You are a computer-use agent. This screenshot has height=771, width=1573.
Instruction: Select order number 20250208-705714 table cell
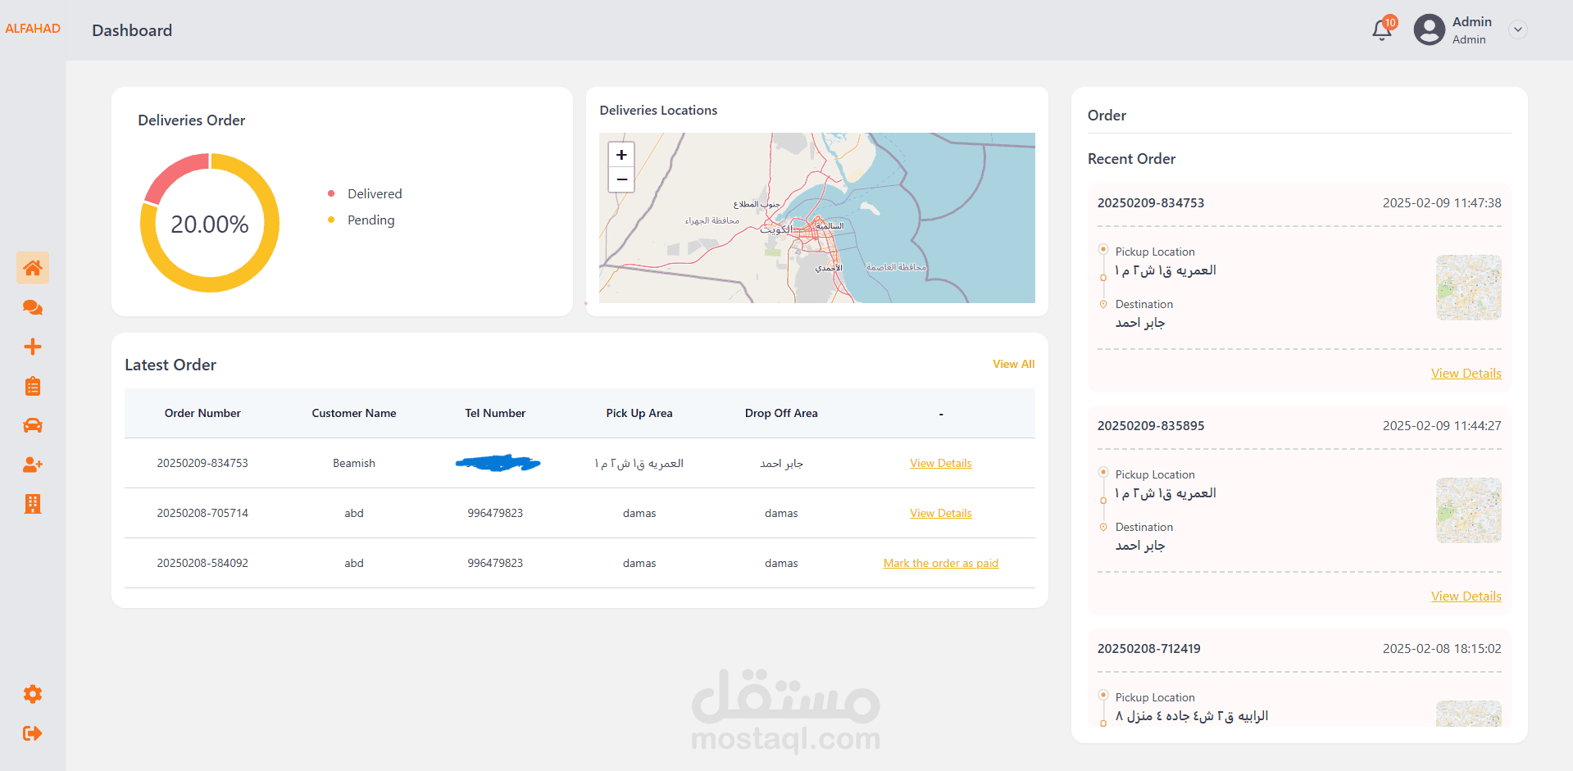coord(202,513)
